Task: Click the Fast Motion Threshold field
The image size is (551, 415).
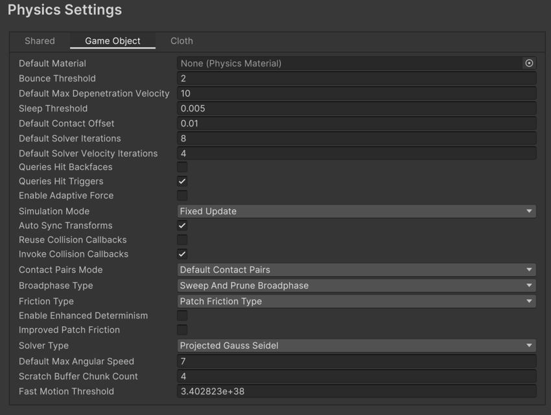Action: [x=357, y=392]
